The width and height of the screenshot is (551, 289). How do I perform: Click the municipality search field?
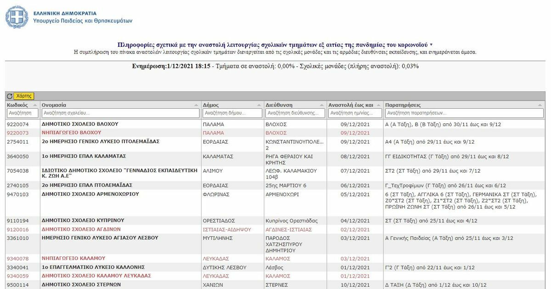pyautogui.click(x=232, y=113)
